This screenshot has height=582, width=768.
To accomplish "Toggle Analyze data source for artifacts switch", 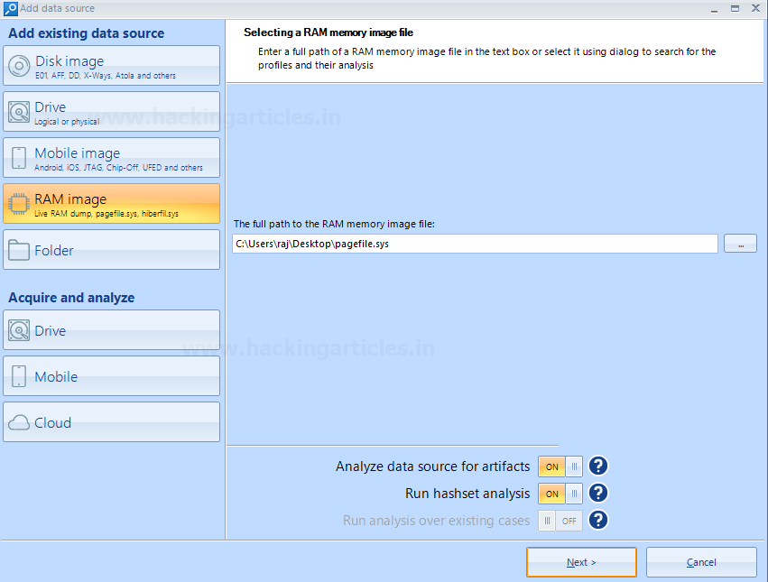I will (560, 467).
